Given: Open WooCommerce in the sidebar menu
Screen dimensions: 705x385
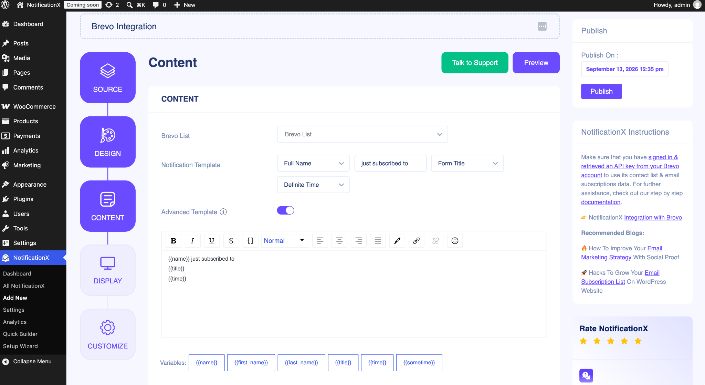Looking at the screenshot, I should pos(33,107).
